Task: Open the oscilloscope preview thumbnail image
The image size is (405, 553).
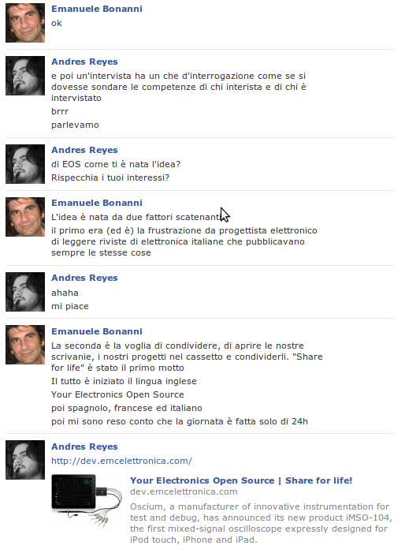Action: click(x=87, y=501)
